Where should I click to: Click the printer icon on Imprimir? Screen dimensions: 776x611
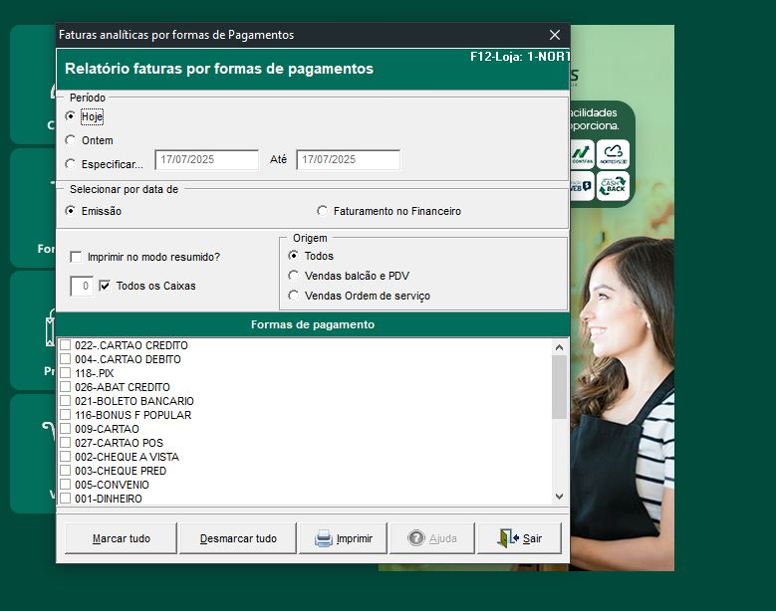324,538
